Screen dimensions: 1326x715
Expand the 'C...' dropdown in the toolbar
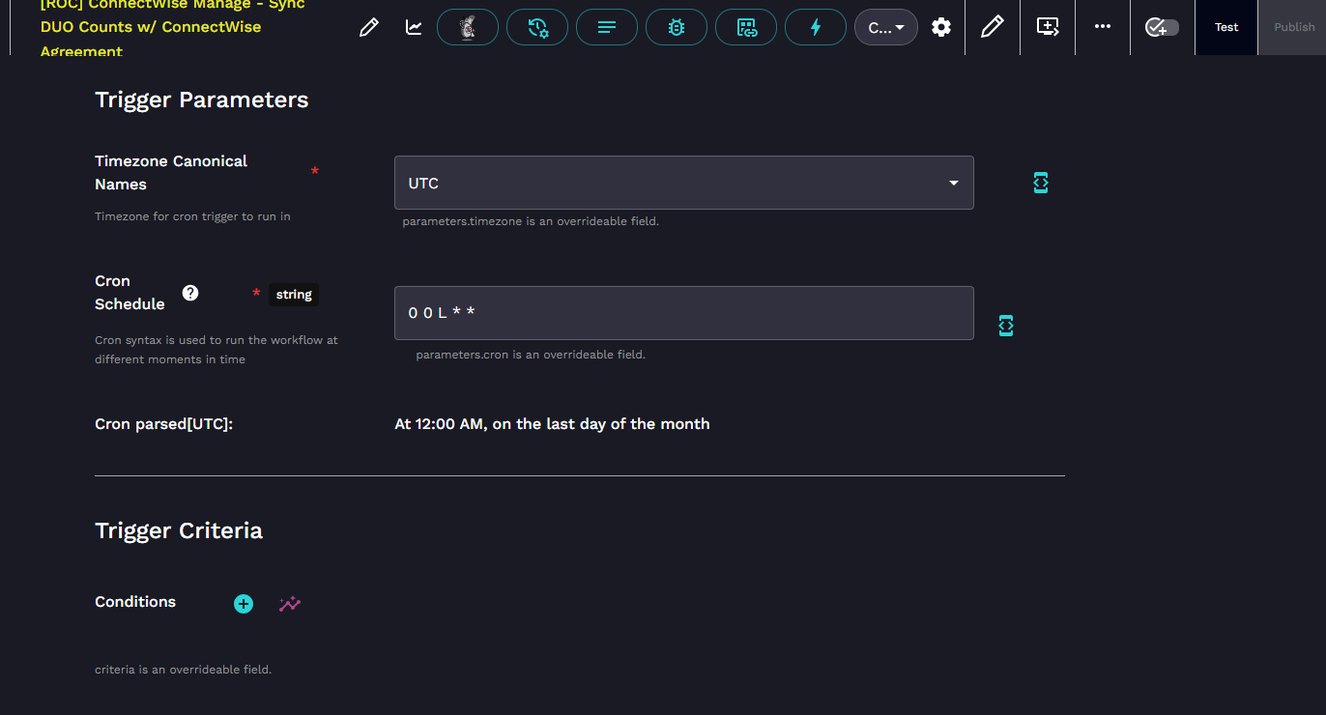point(885,28)
